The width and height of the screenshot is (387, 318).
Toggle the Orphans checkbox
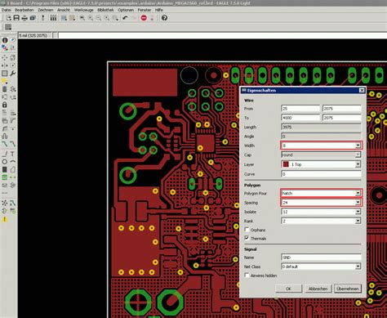click(247, 230)
